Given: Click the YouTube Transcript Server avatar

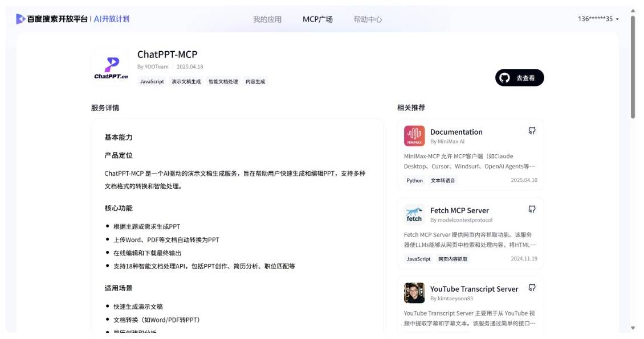Looking at the screenshot, I should point(414,293).
